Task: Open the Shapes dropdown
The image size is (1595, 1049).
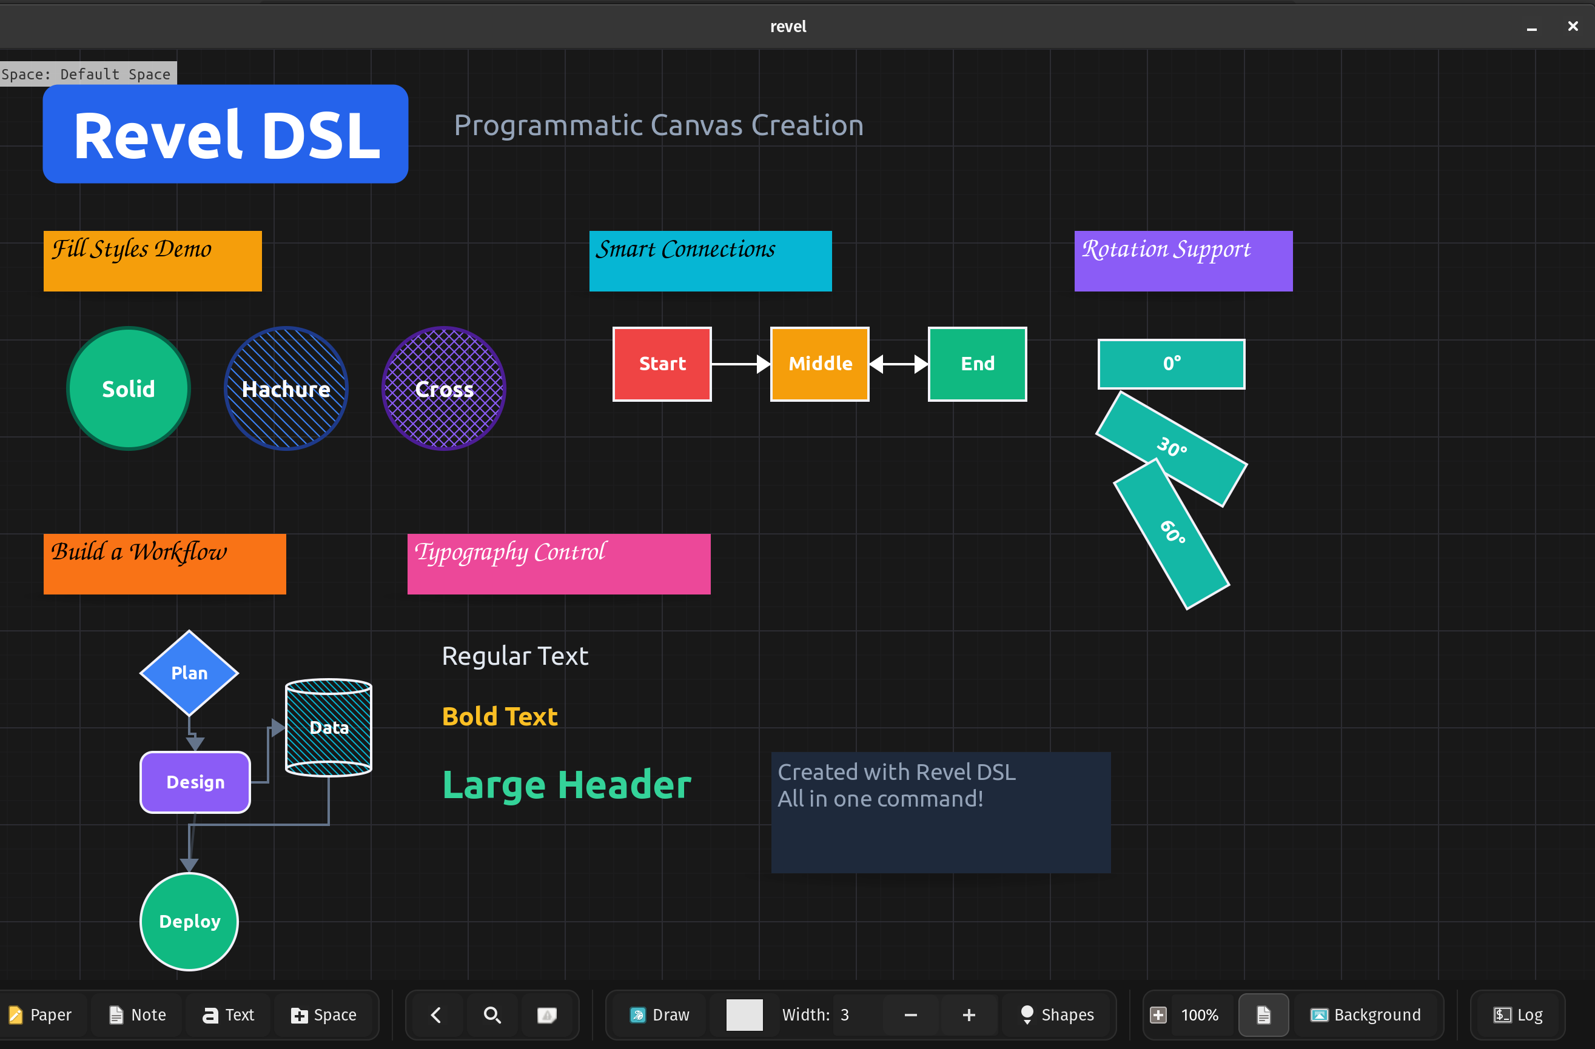Action: [1058, 1015]
